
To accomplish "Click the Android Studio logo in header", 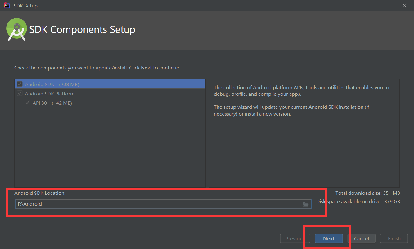I will pos(16,29).
